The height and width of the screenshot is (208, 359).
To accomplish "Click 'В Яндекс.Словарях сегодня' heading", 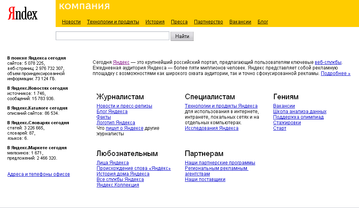I will click(38, 123).
